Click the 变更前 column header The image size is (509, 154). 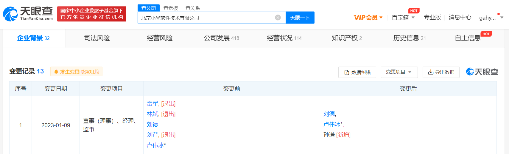(x=232, y=89)
